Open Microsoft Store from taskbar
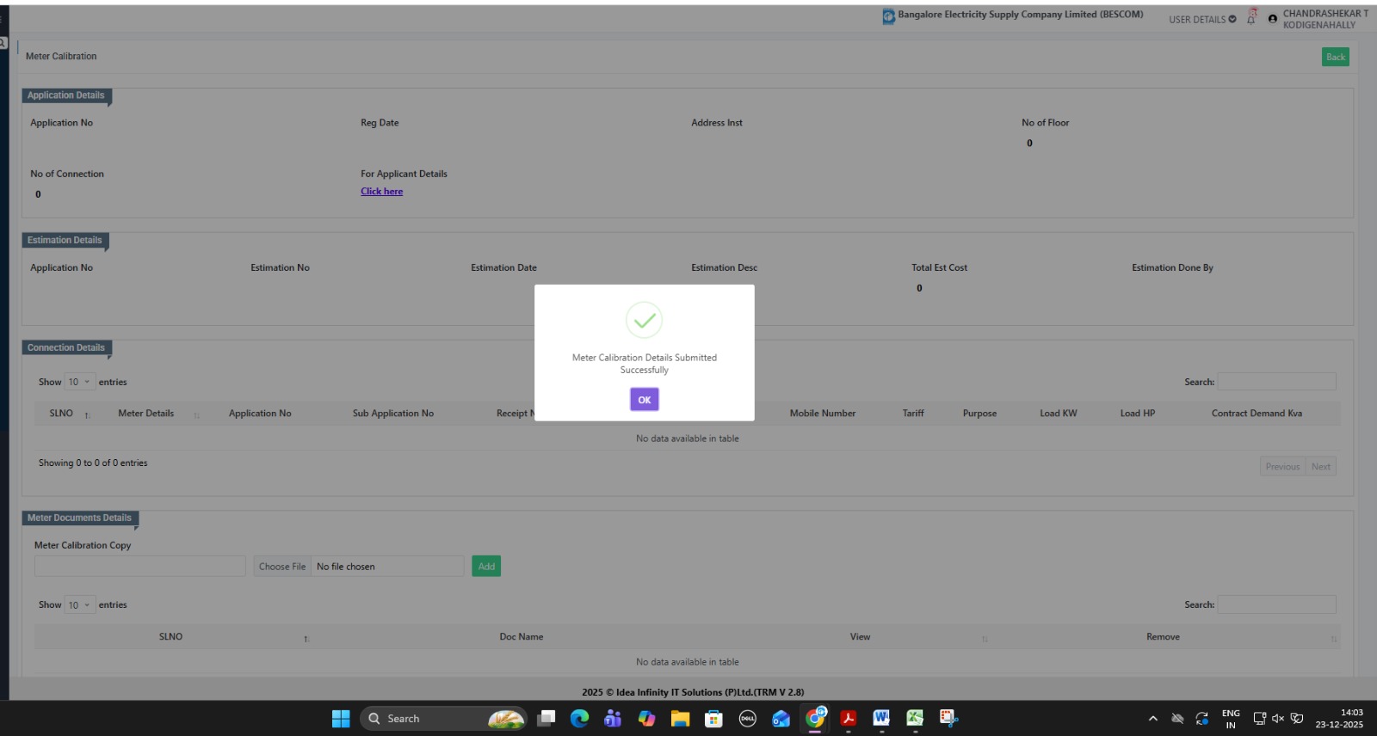1377x736 pixels. point(713,719)
